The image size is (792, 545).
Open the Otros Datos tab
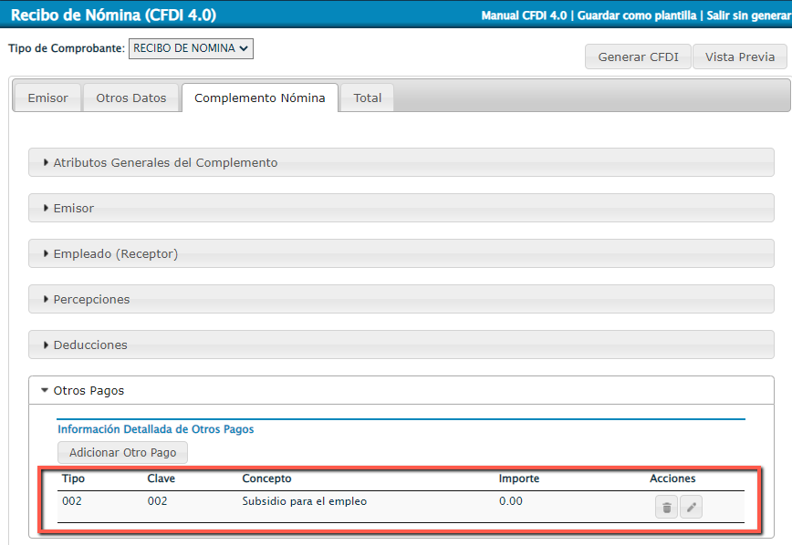point(131,98)
